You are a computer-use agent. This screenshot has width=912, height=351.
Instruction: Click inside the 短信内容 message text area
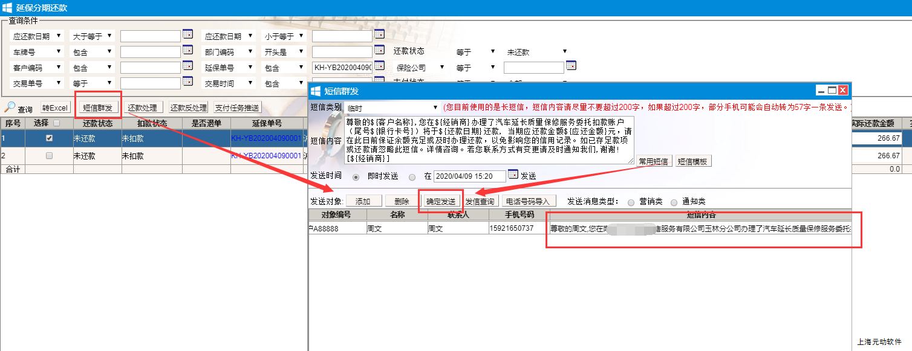point(489,140)
